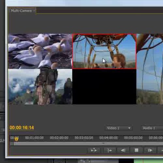Screen dimensions: 163x163
Task: Click the large balloon output preview
Action: click(150, 69)
